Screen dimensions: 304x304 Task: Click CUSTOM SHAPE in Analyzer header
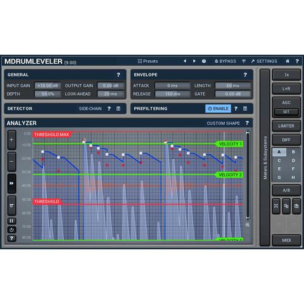pos(223,123)
